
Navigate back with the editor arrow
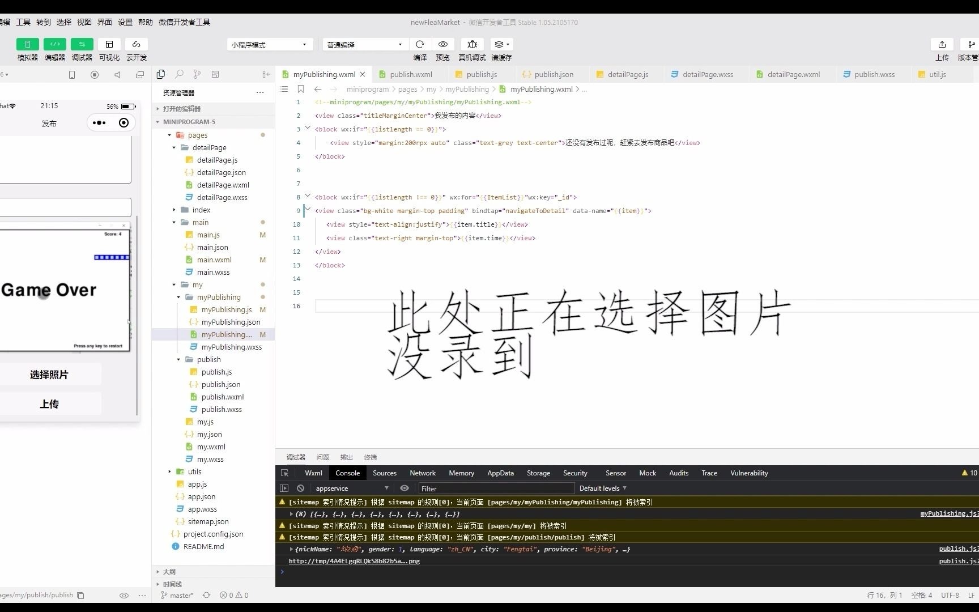click(x=318, y=90)
